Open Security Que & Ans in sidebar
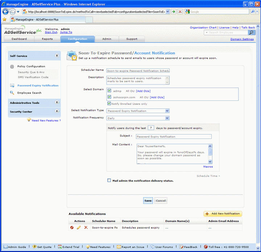Screen dimensions: 261x252 click(x=31, y=72)
